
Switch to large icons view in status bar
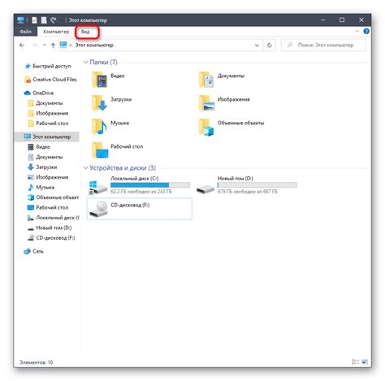click(365, 362)
